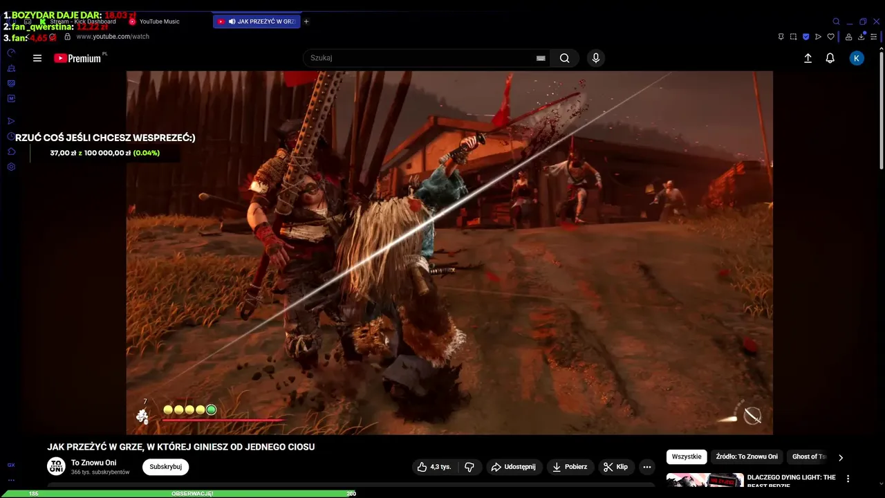Open more actions three-dot button under video
The height and width of the screenshot is (498, 885).
pyautogui.click(x=647, y=467)
